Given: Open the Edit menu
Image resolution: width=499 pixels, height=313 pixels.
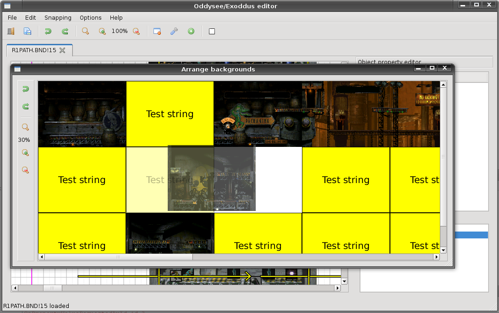Looking at the screenshot, I should tap(30, 17).
